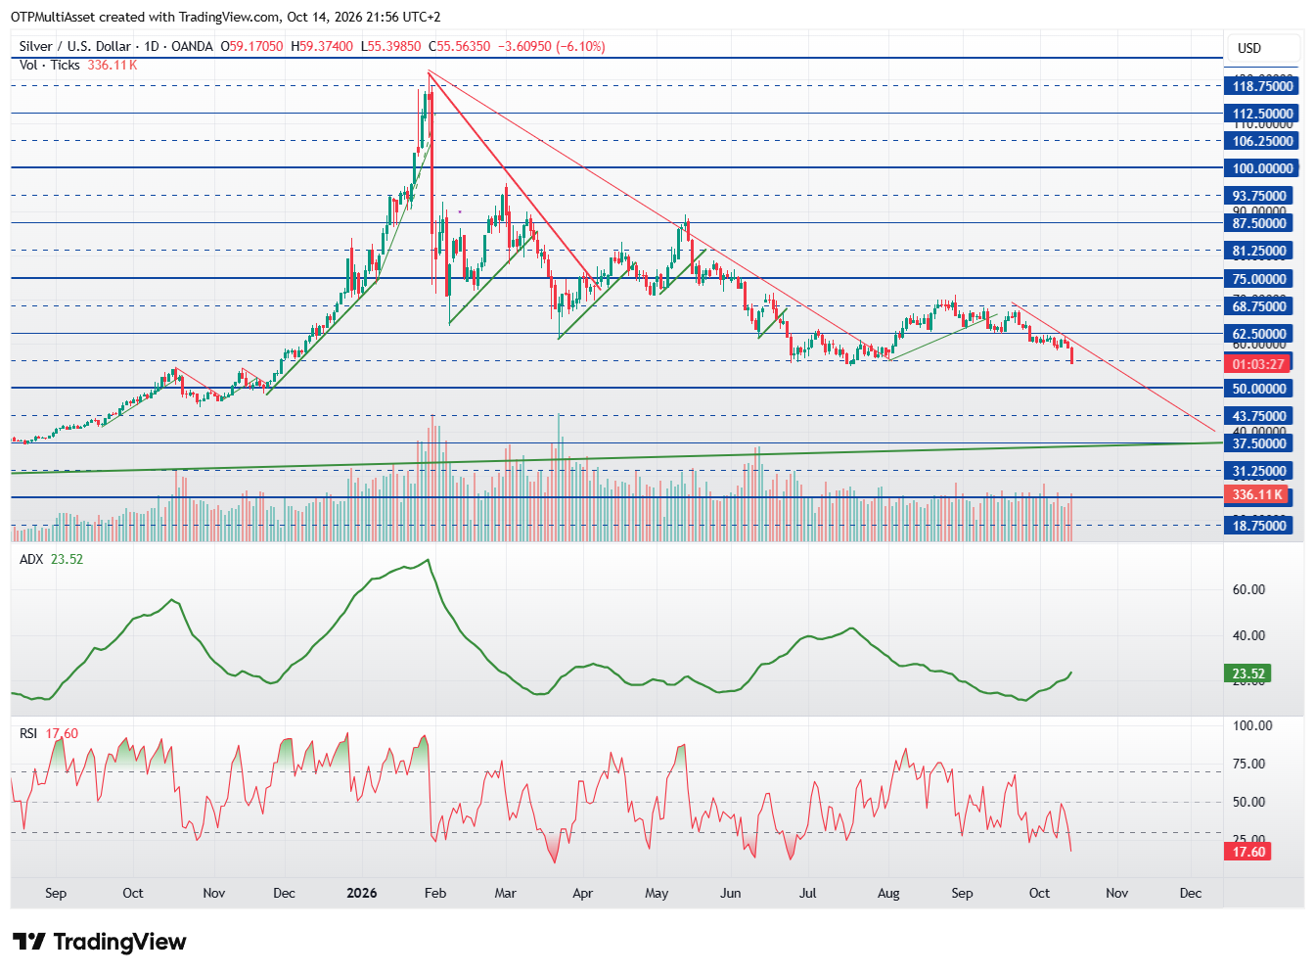This screenshot has height=975, width=1315.
Task: Click the change value −3.60950 (−6.10%)
Action: [552, 46]
